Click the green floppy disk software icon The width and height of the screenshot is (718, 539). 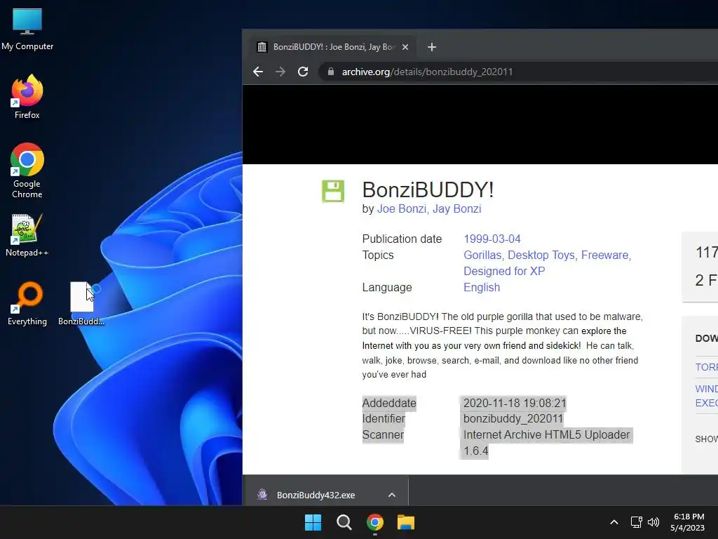pos(333,191)
